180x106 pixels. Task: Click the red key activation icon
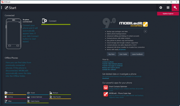(175, 8)
